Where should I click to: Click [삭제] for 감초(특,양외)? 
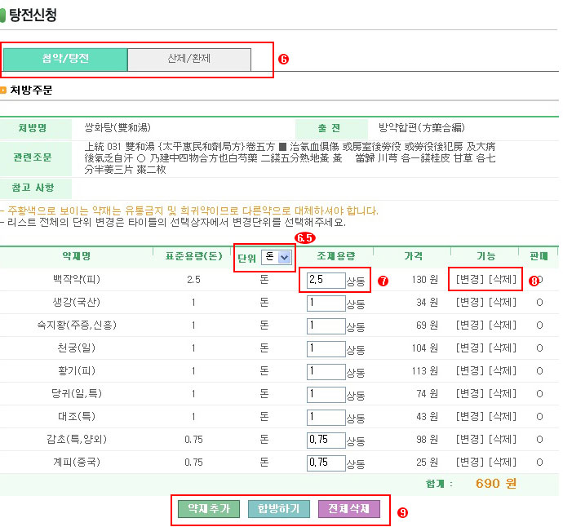point(502,440)
